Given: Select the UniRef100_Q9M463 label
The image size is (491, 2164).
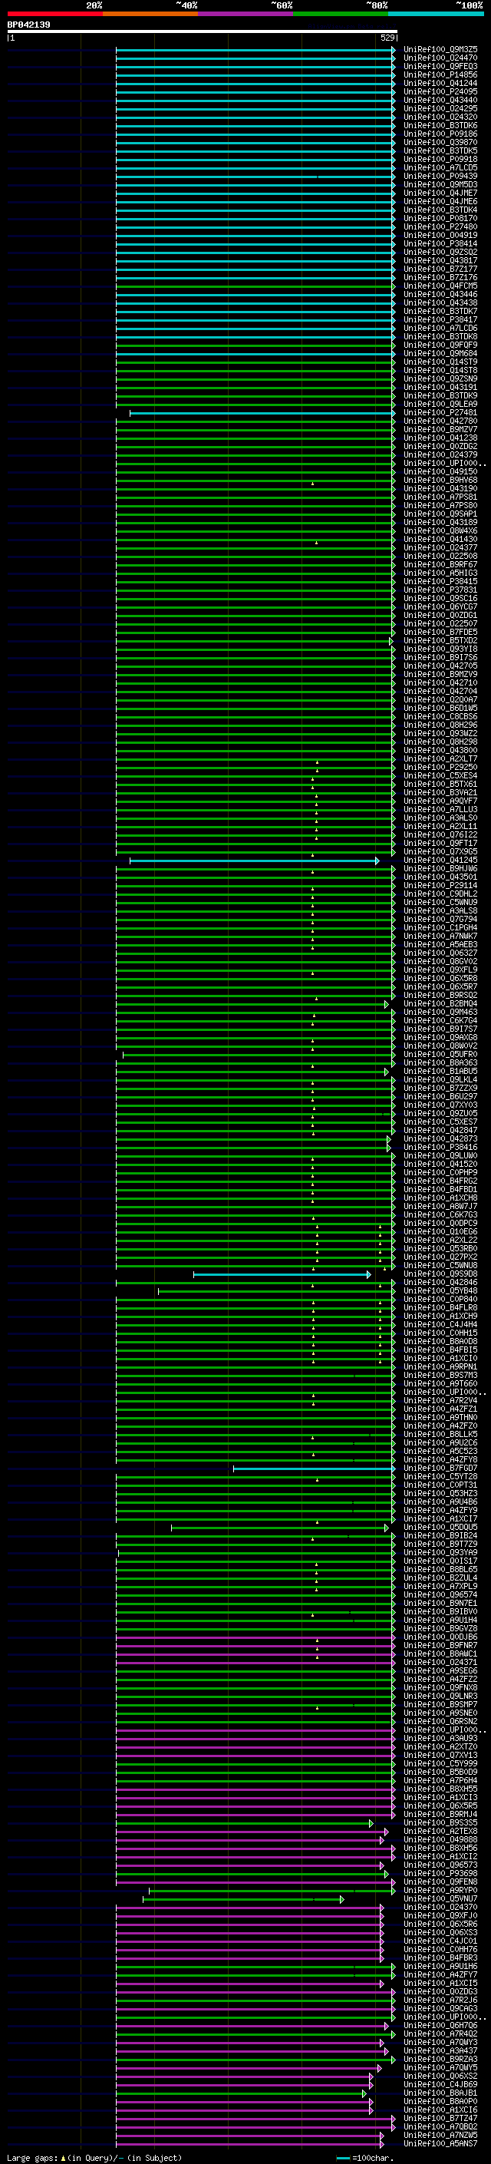Looking at the screenshot, I should click(440, 1013).
